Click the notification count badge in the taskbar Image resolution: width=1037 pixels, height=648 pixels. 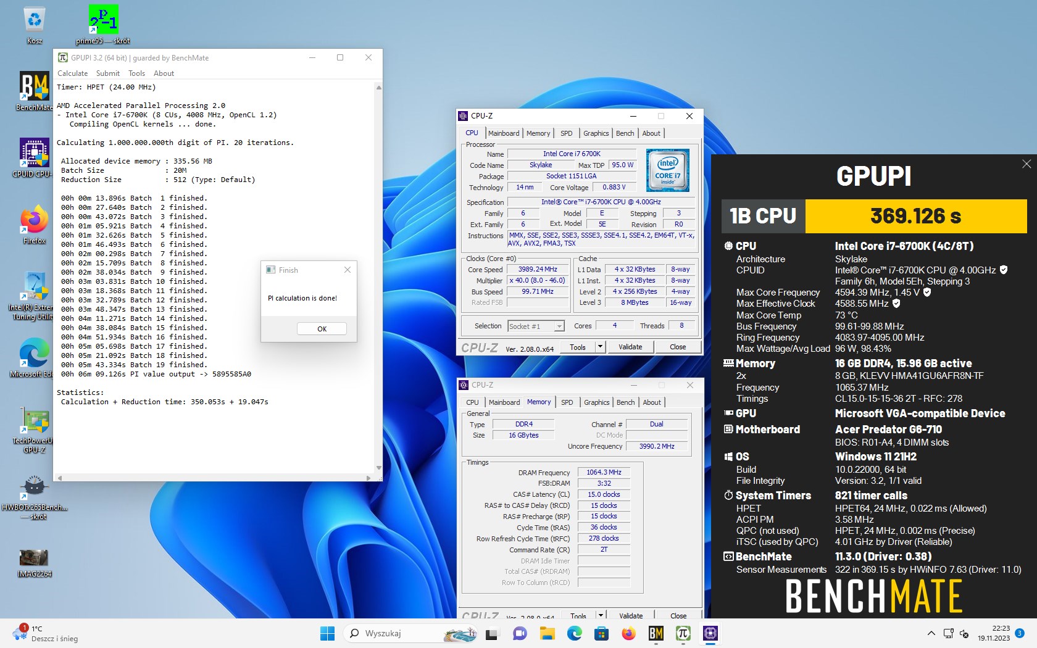click(1020, 633)
